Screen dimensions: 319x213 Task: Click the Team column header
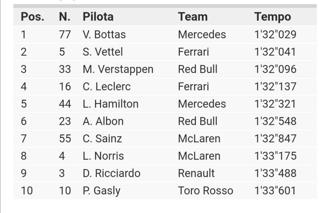tap(193, 17)
